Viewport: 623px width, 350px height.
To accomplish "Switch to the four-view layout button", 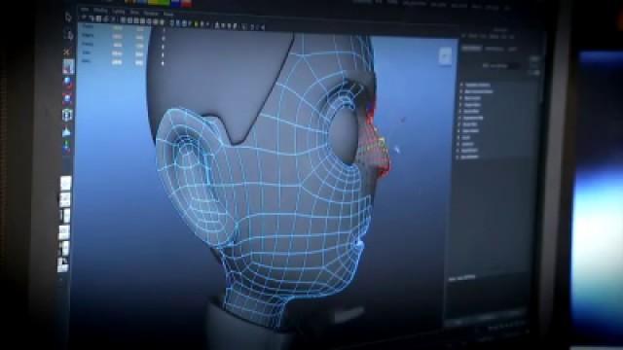I will (x=65, y=199).
